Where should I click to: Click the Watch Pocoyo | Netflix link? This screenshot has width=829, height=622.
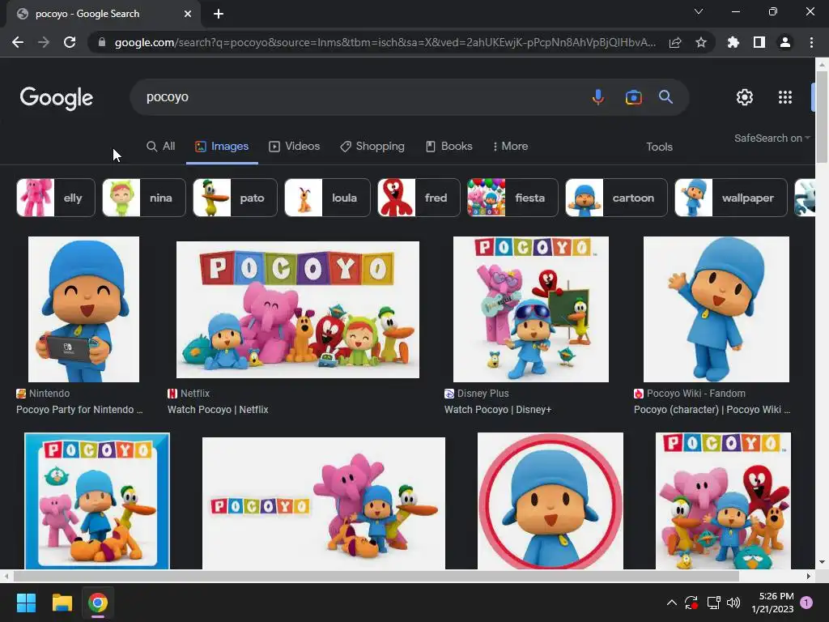pos(218,410)
